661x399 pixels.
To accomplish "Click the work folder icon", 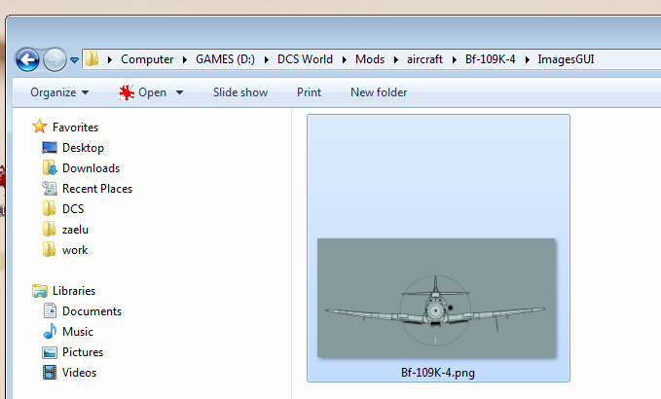I will coord(49,249).
